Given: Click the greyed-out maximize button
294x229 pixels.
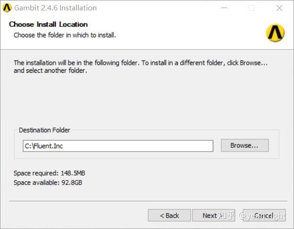Looking at the screenshot, I should point(252,8).
